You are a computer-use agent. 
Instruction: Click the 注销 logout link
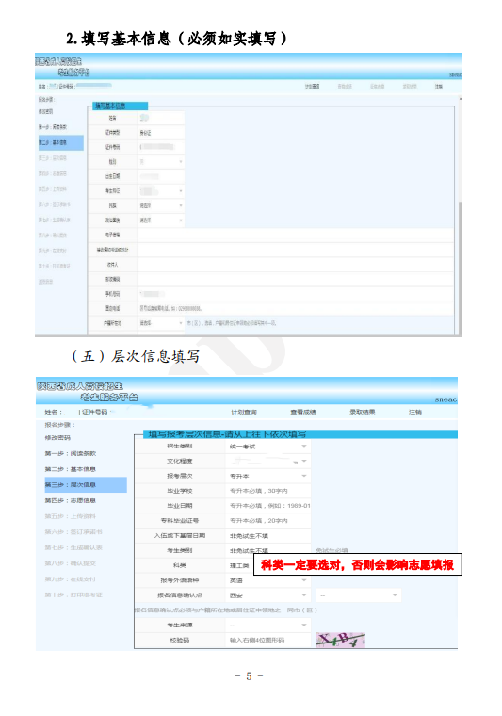pos(414,412)
